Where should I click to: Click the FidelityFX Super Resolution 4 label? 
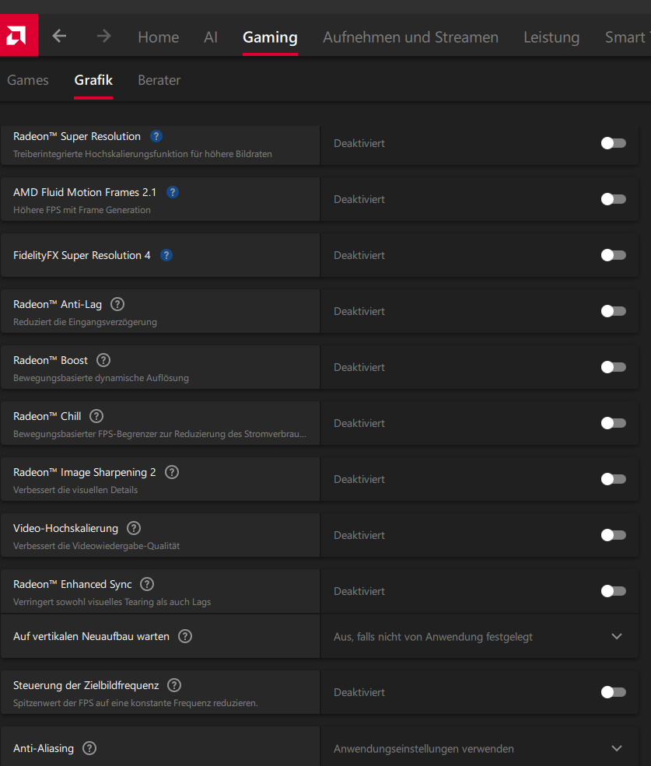click(82, 255)
